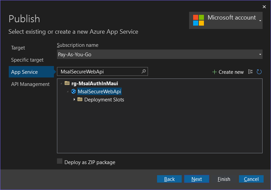Screen dimensions: 271x190
Task: Click the Back button
Action: click(x=169, y=179)
